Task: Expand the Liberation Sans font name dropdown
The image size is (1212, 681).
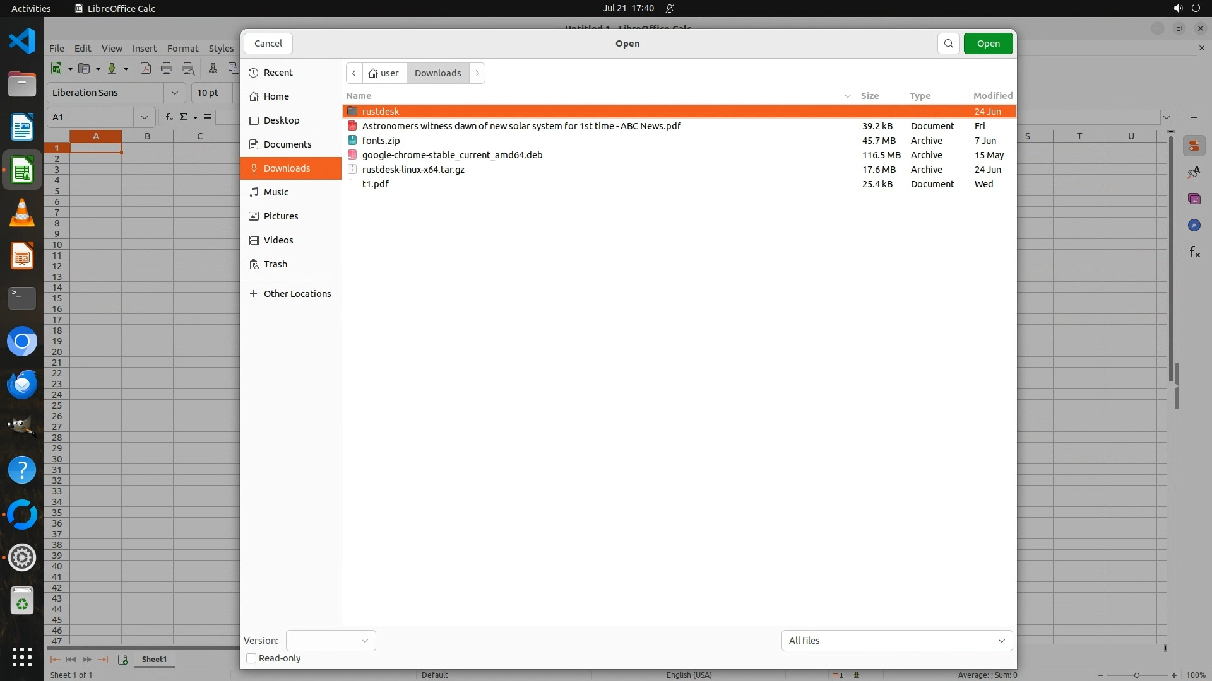Action: click(x=174, y=93)
